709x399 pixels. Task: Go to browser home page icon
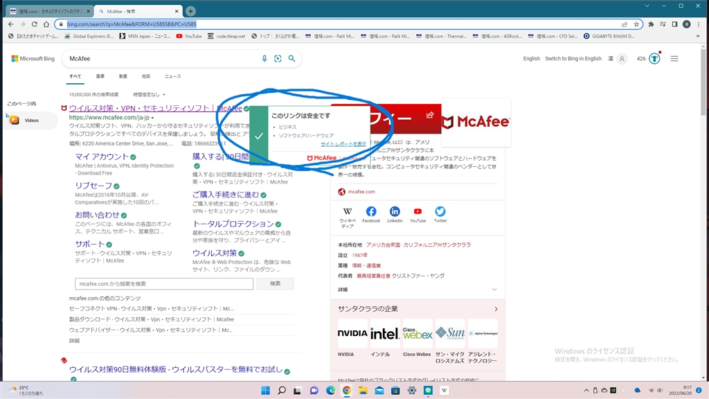46,24
